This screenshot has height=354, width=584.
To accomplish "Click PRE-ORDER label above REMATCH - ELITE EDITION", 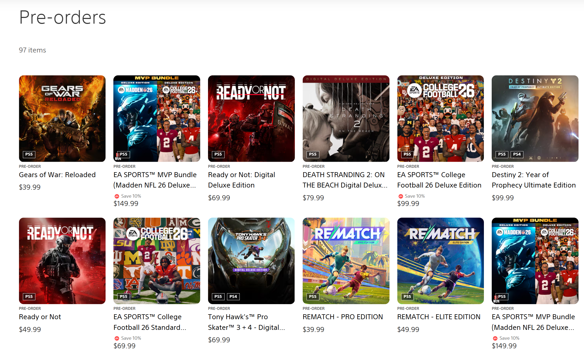I will (x=408, y=309).
